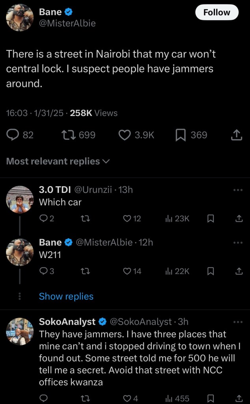Repost the W211 reply
Viewport: 250px width, 404px height.
click(x=85, y=271)
